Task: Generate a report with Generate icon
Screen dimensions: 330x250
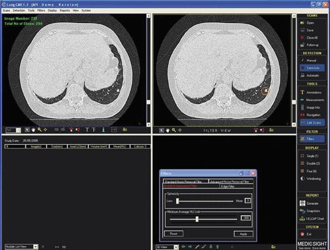Action: click(x=302, y=204)
